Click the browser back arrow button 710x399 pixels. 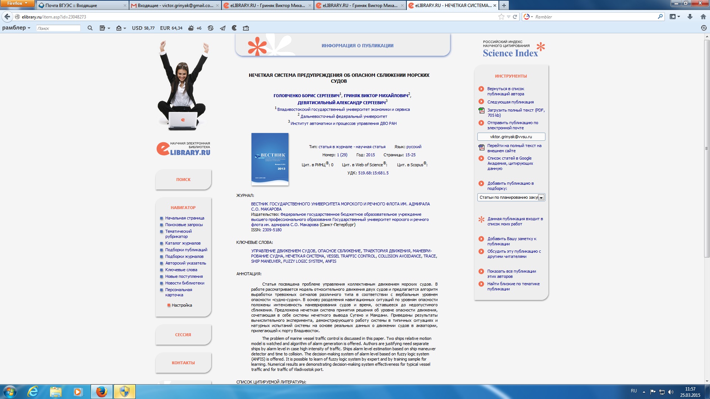click(7, 17)
